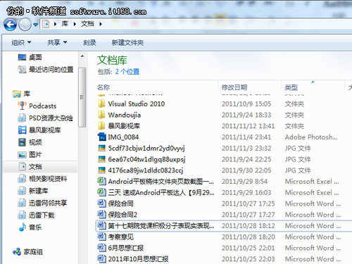This screenshot has width=352, height=264.
Task: Click 新建文件夹 in toolbar
Action: point(127,42)
